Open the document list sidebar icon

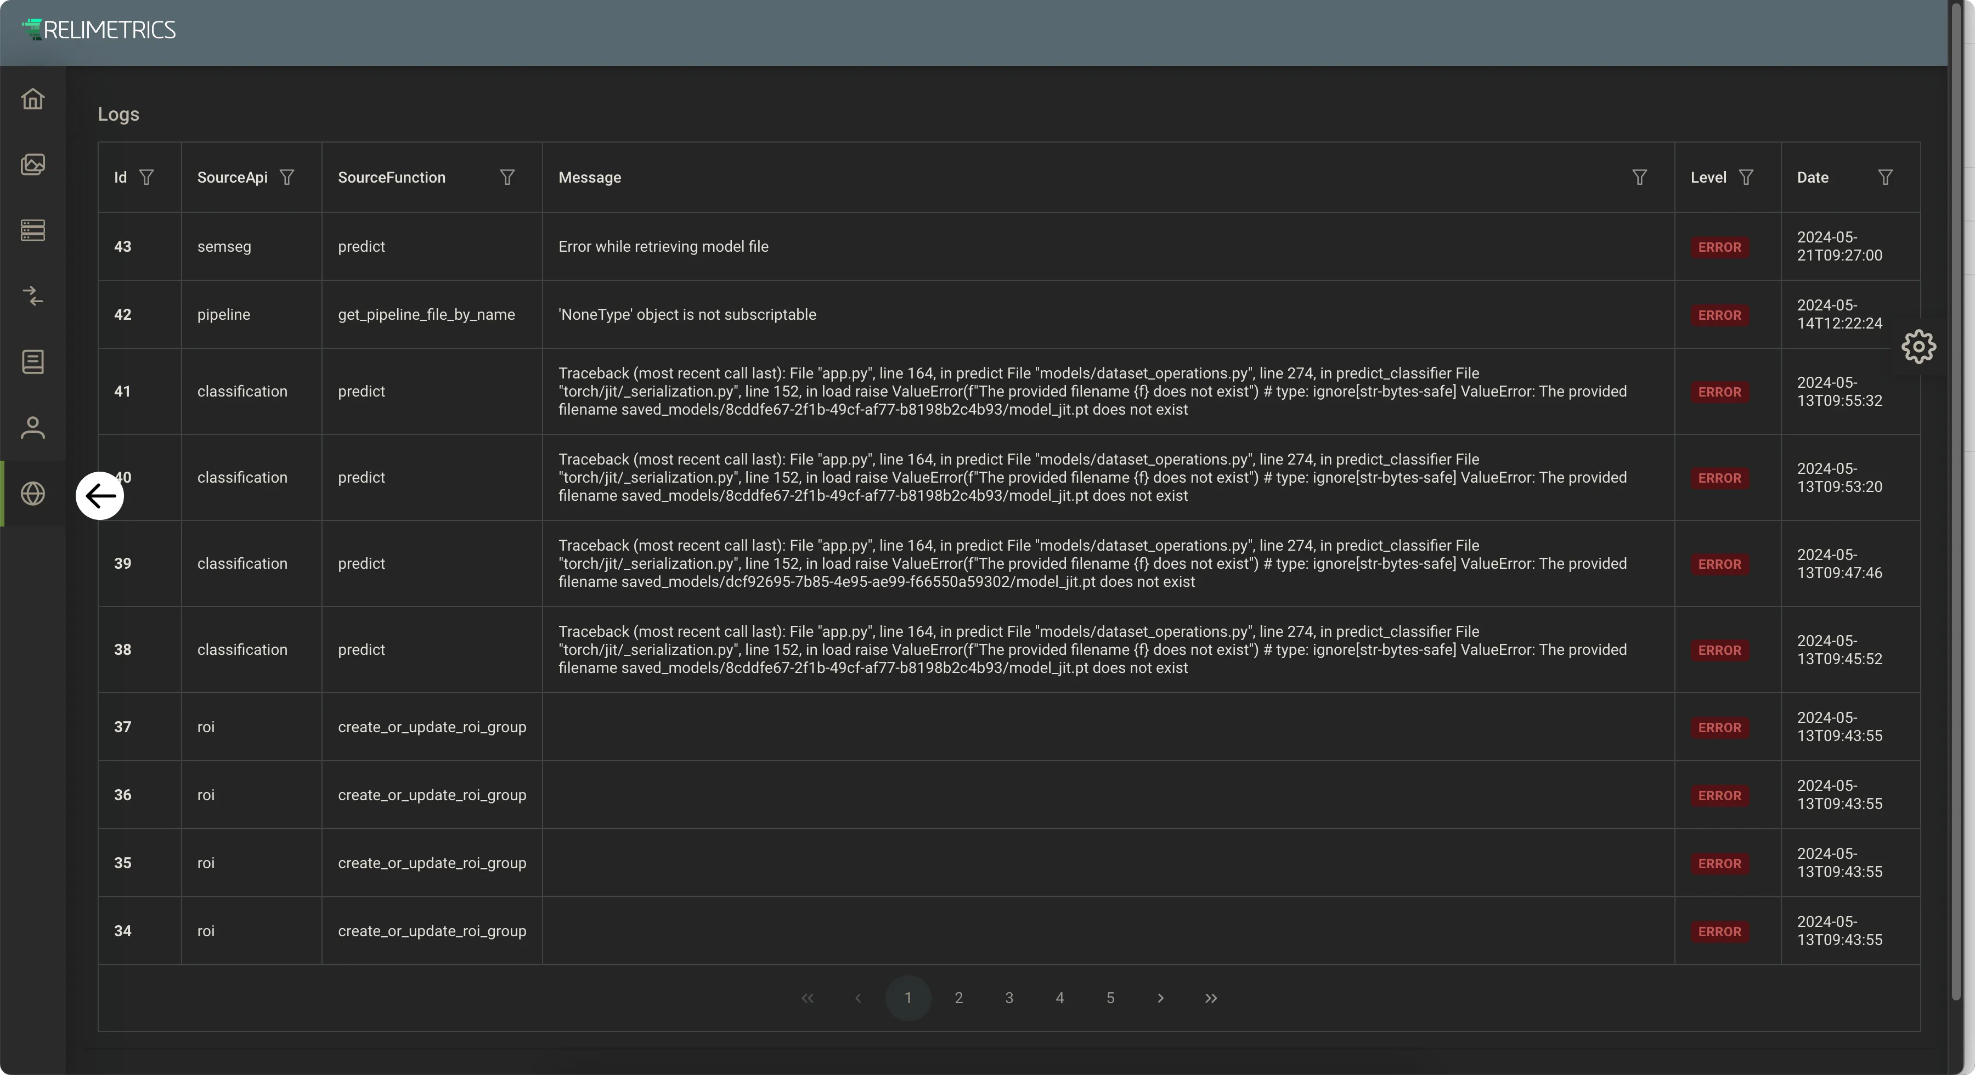click(33, 361)
